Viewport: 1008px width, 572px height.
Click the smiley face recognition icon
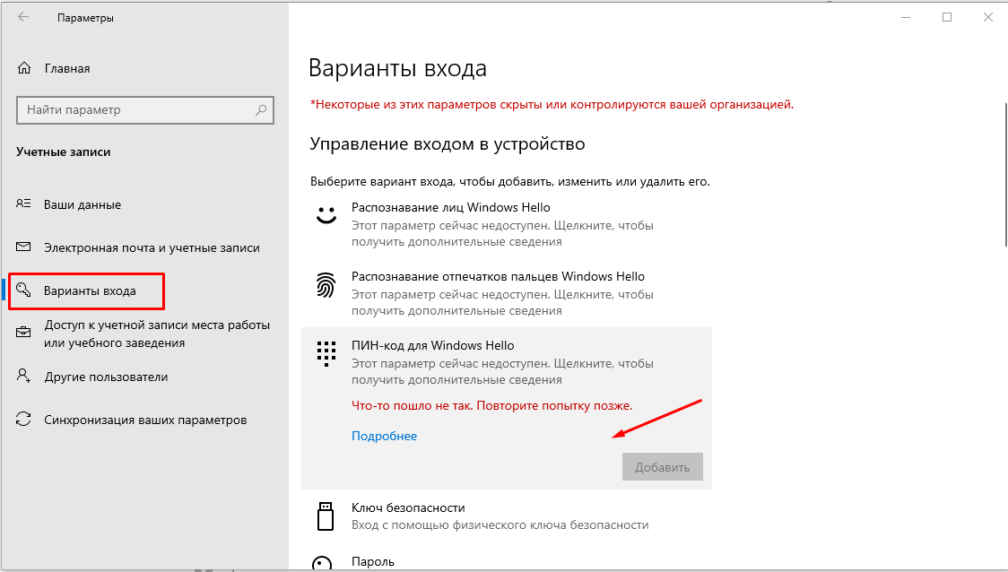click(326, 214)
